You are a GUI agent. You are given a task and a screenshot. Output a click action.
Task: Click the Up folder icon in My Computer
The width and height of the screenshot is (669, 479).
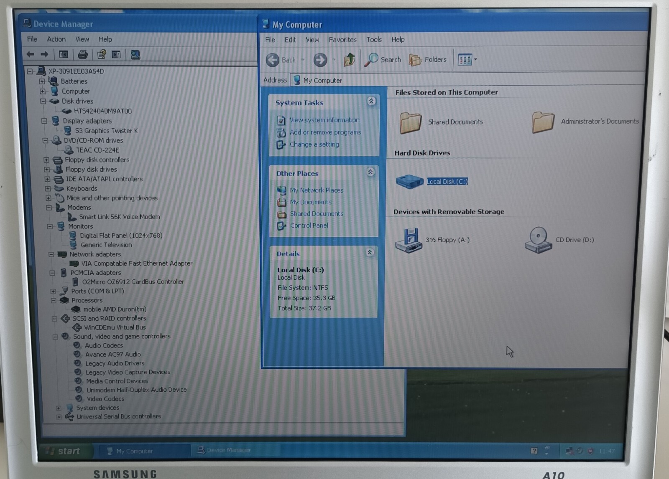(x=350, y=60)
